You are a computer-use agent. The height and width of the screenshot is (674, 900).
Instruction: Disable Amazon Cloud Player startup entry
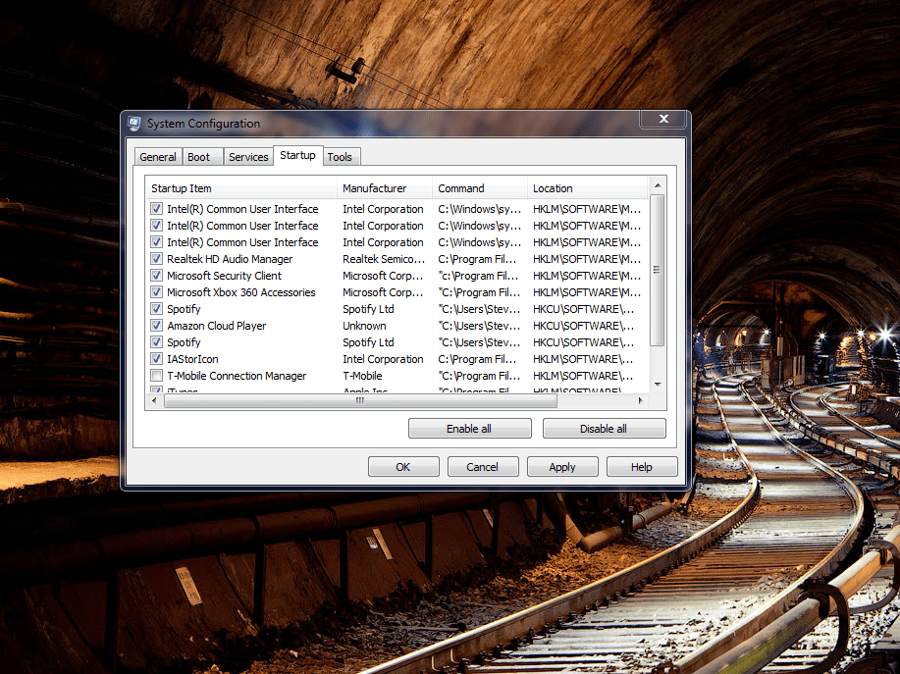156,326
